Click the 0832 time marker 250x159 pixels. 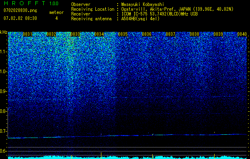click(x=51, y=34)
